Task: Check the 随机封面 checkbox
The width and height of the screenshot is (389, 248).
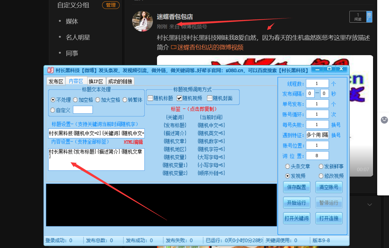Action: 209,98
